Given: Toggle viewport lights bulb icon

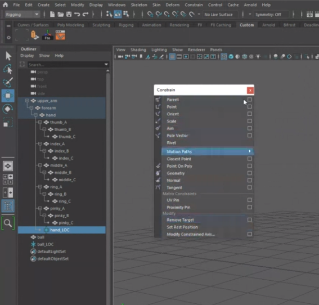Looking at the screenshot, I should point(258,57).
